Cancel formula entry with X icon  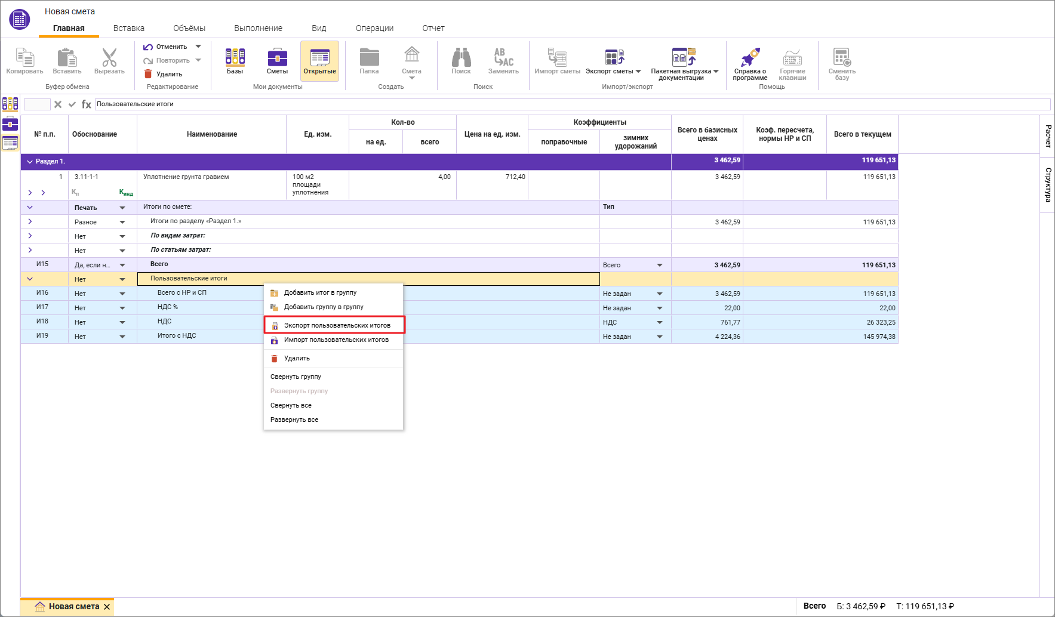coord(58,104)
